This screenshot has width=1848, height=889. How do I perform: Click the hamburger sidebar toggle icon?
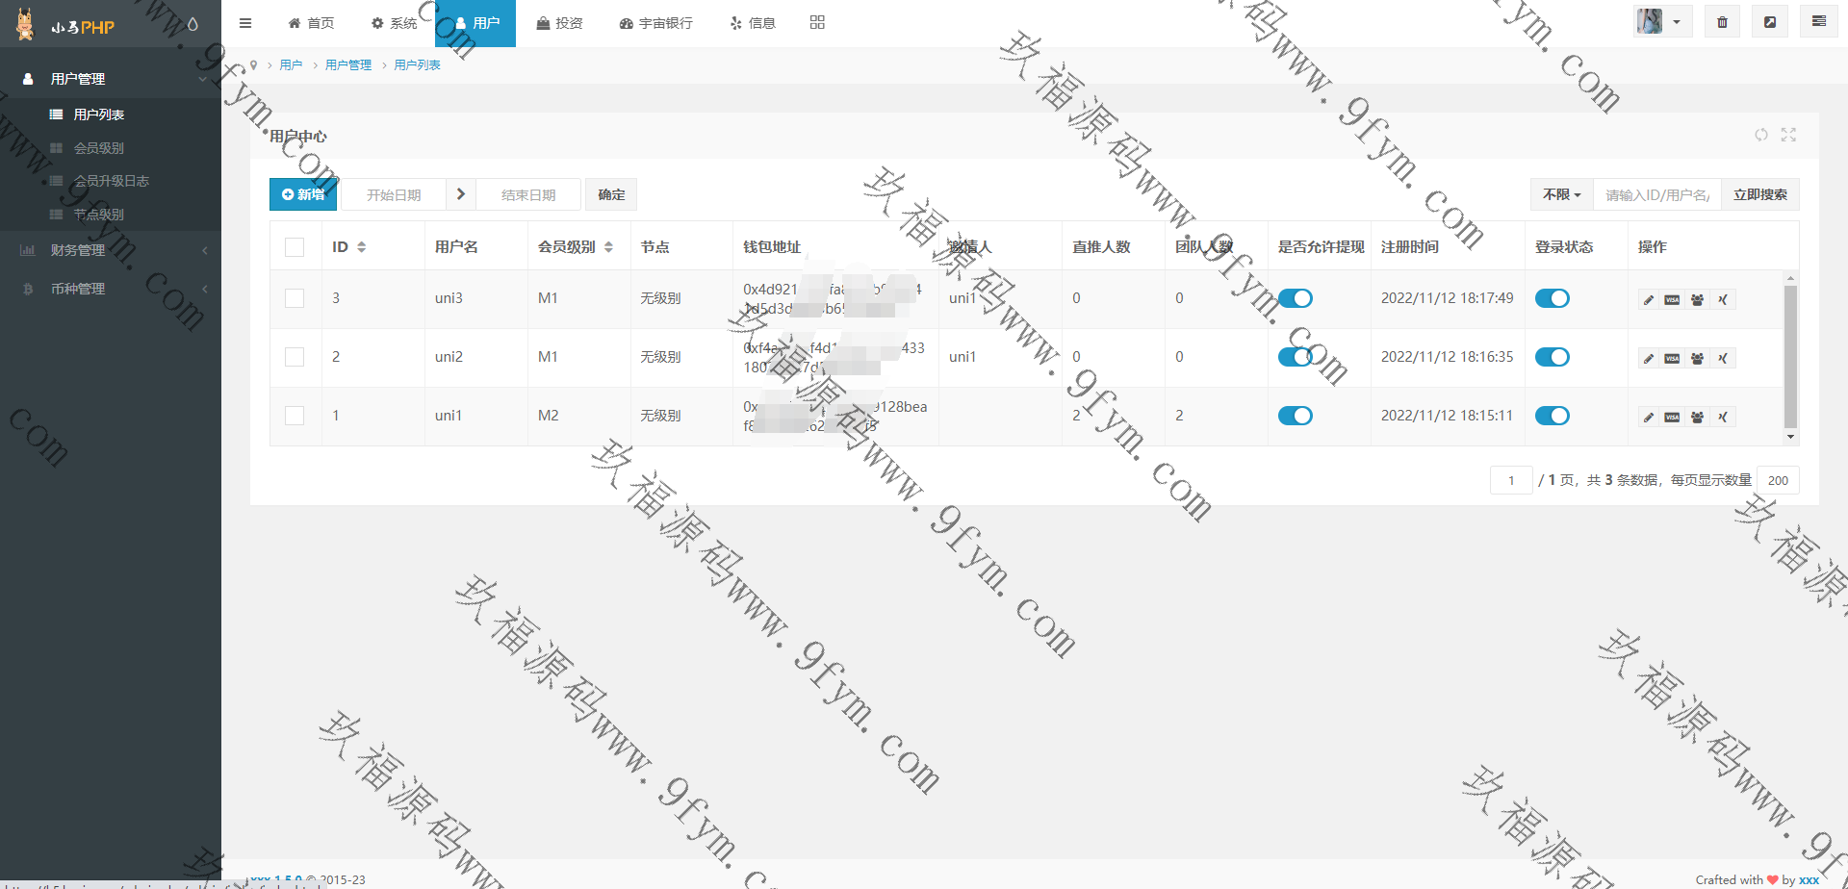point(245,23)
